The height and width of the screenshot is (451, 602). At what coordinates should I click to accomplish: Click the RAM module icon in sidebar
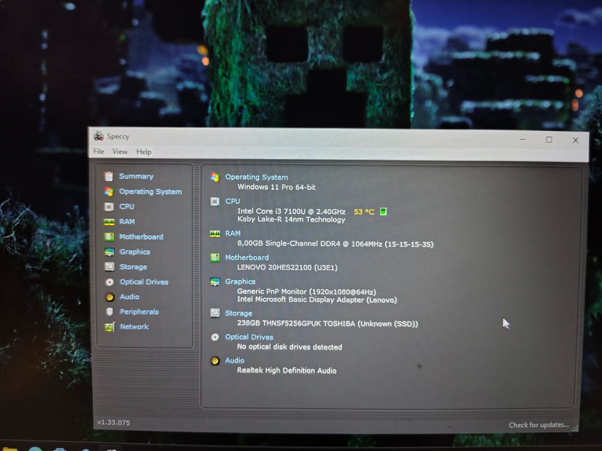pyautogui.click(x=109, y=222)
